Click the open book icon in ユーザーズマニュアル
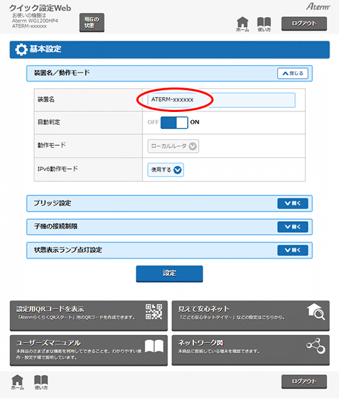The height and width of the screenshot is (405, 339). click(154, 346)
